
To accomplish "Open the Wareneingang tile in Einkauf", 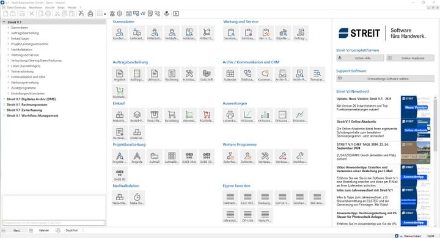I will pyautogui.click(x=189, y=116).
